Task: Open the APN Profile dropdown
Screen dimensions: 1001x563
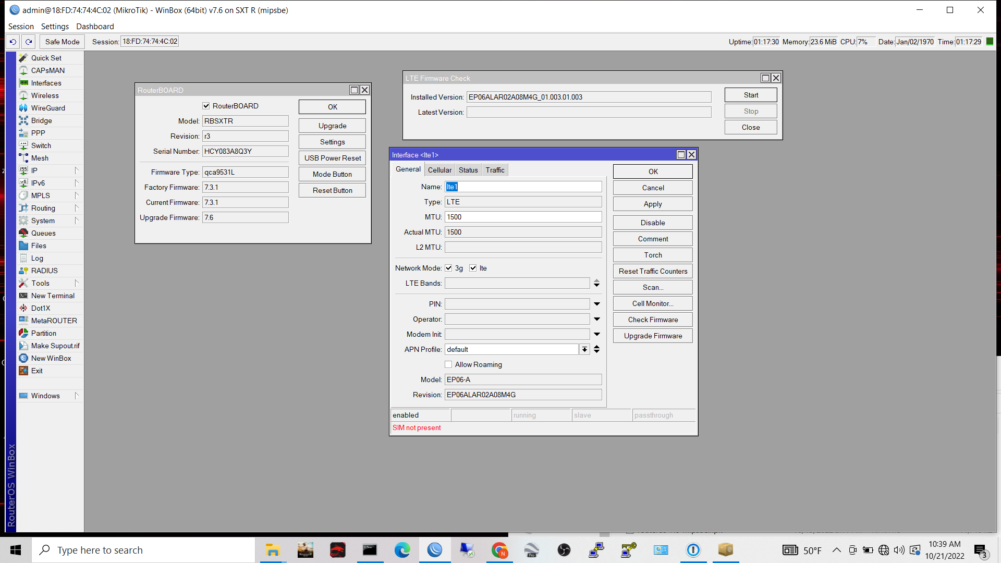Action: (x=584, y=349)
